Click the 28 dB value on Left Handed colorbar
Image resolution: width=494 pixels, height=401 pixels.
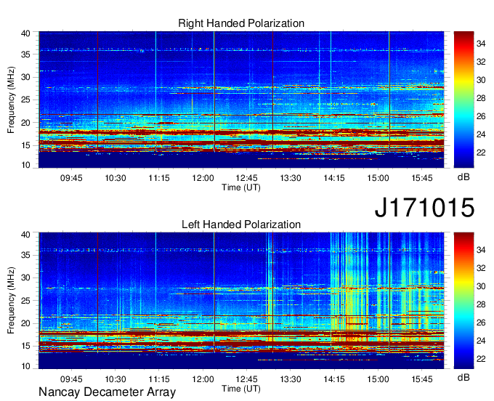tap(481, 304)
